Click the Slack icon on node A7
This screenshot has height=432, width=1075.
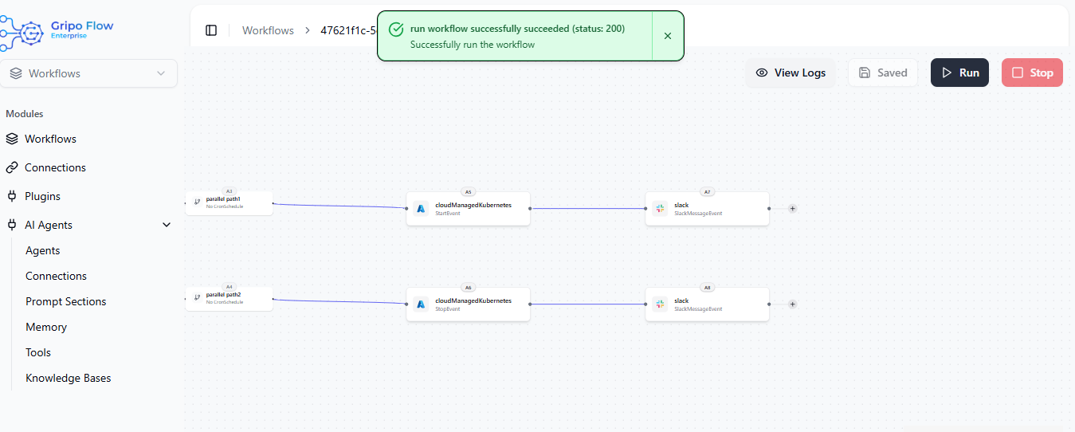[660, 209]
